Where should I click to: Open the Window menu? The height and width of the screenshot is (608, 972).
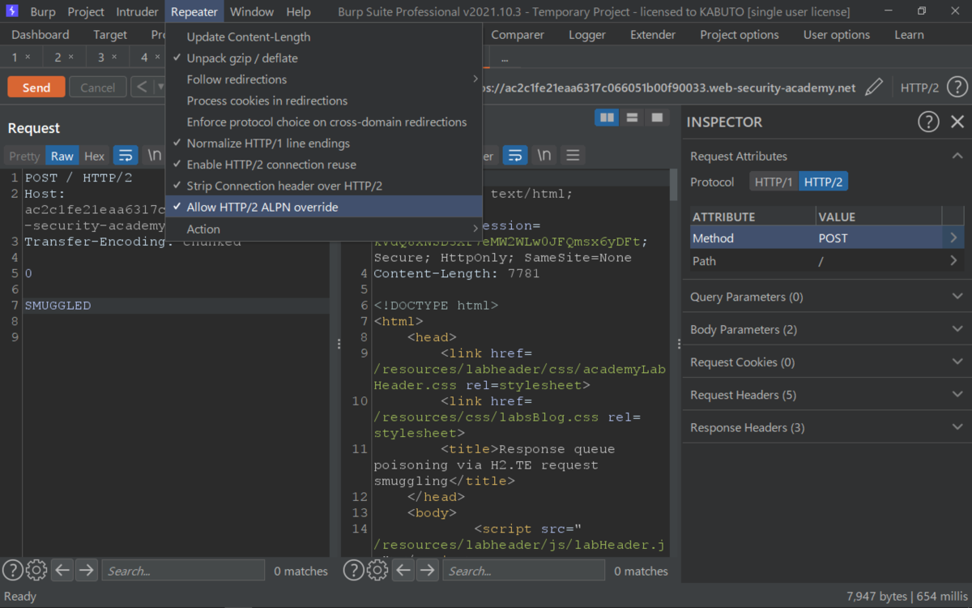251,11
